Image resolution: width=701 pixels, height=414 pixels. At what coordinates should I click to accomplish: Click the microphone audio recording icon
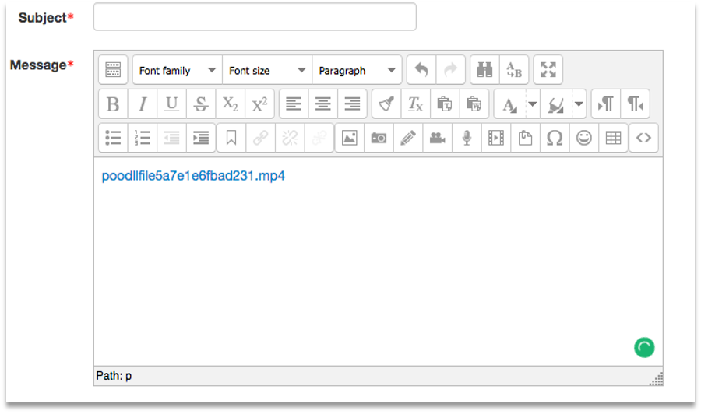tap(467, 138)
